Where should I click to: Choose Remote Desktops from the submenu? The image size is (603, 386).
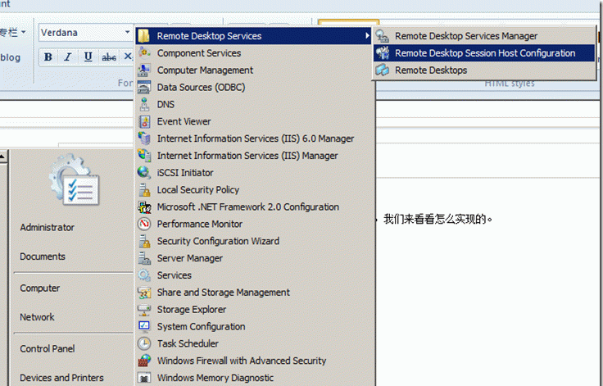click(484, 70)
